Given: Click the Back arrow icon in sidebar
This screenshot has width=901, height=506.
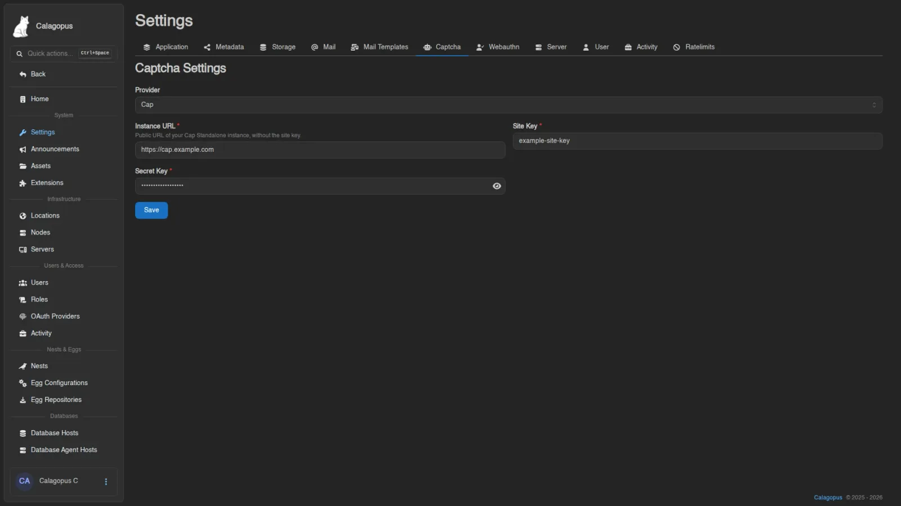Looking at the screenshot, I should click(x=23, y=74).
